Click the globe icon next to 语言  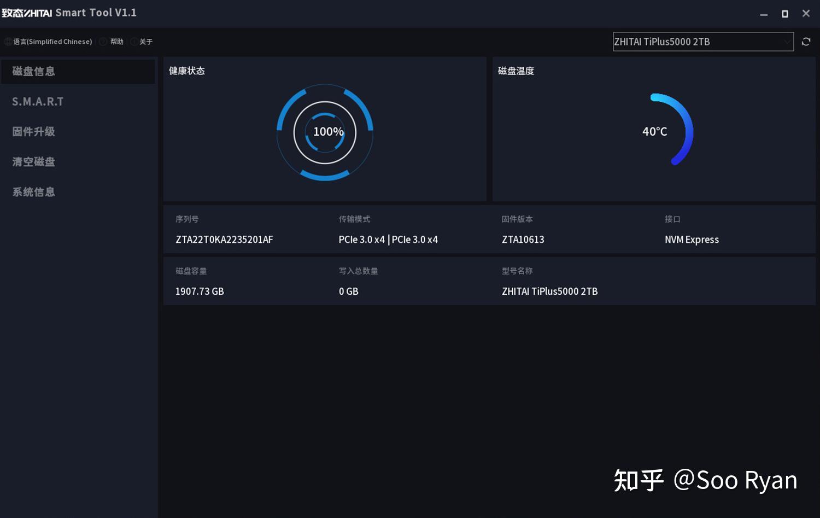pyautogui.click(x=8, y=42)
